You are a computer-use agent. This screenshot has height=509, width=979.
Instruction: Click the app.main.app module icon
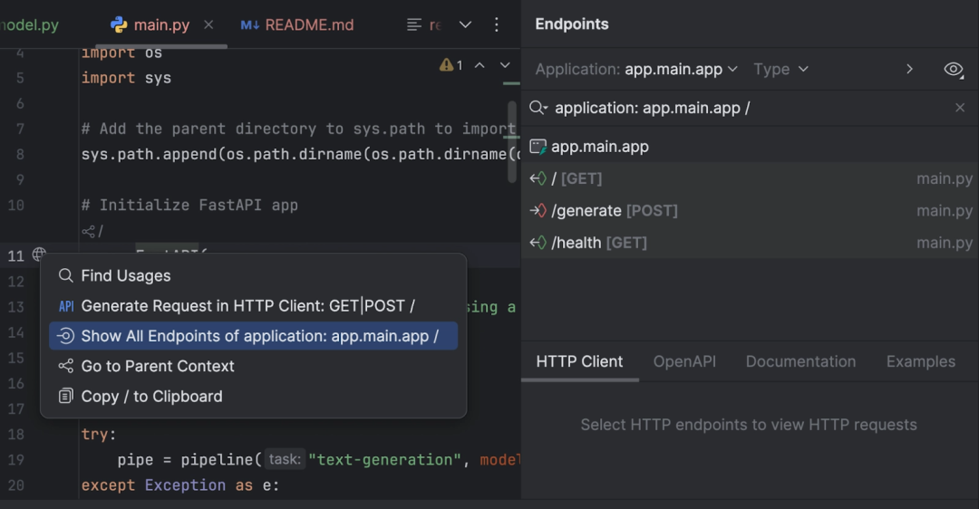538,147
